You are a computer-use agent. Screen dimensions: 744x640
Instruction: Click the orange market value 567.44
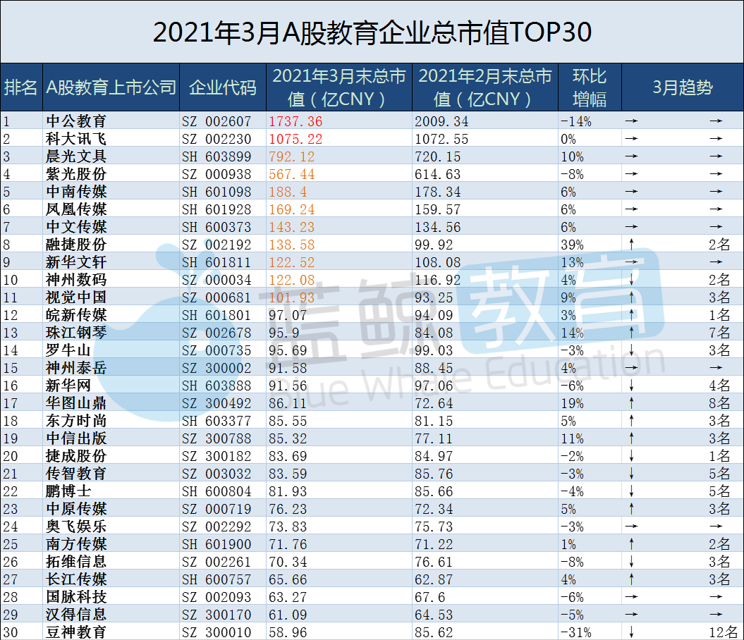pos(292,175)
